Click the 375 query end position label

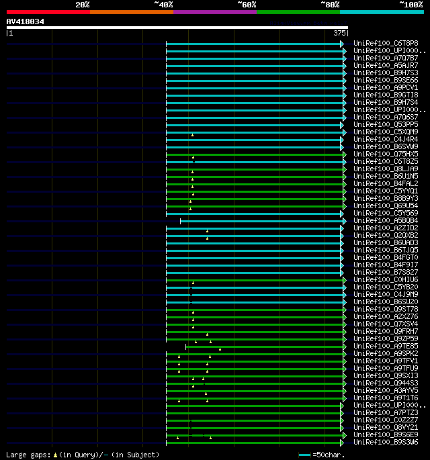[339, 33]
